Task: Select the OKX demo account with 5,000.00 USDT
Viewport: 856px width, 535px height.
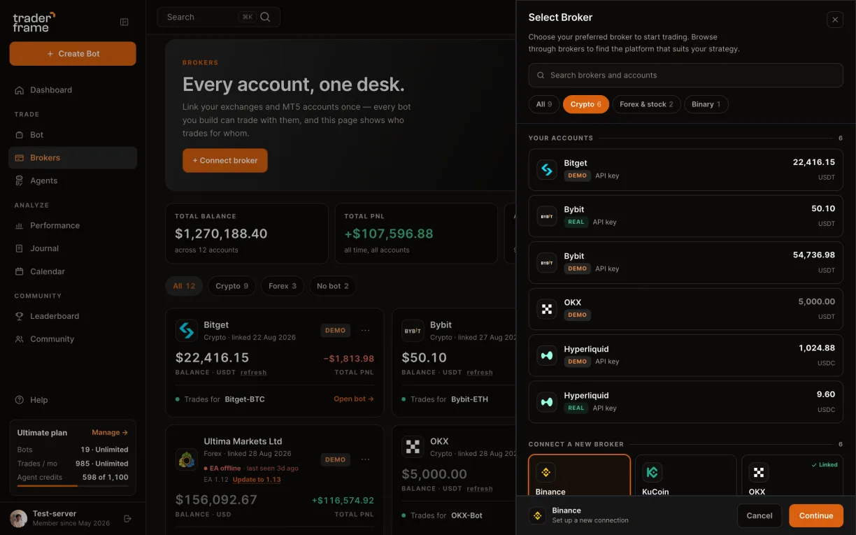Action: (686, 308)
